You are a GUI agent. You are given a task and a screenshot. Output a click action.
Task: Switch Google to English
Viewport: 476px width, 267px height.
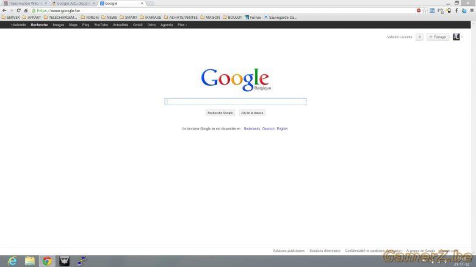coord(282,129)
